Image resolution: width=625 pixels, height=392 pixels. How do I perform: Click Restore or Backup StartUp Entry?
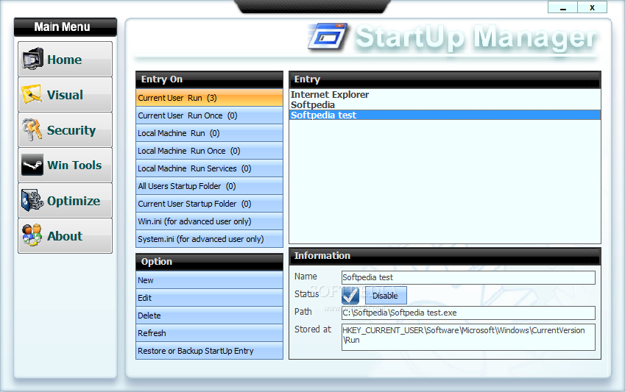click(x=209, y=351)
